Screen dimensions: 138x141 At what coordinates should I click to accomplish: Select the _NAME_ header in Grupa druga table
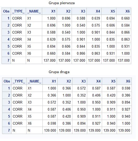point(34,81)
